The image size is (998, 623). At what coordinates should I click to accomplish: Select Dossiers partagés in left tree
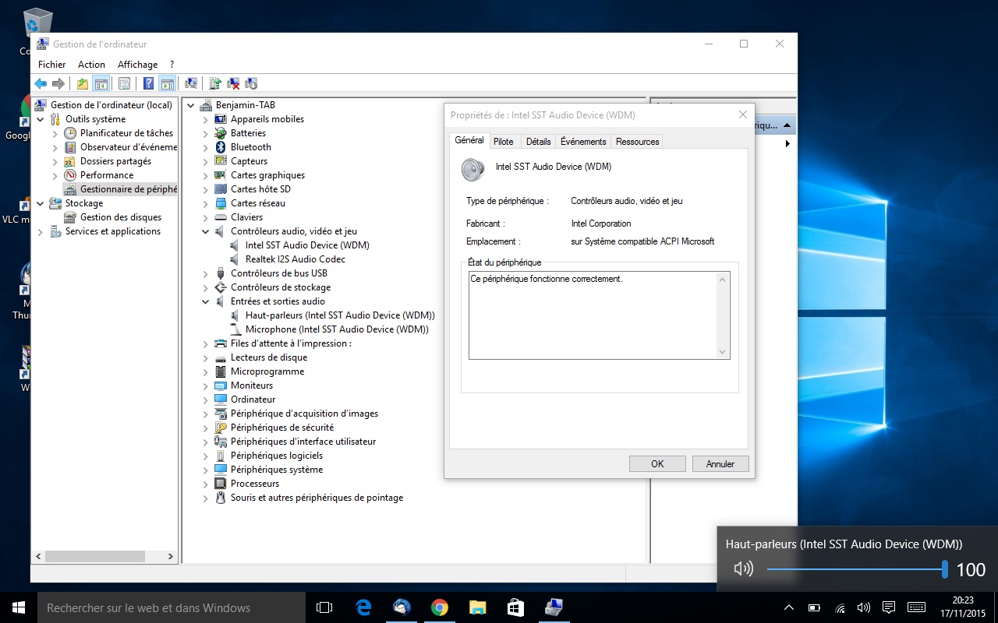[x=115, y=161]
